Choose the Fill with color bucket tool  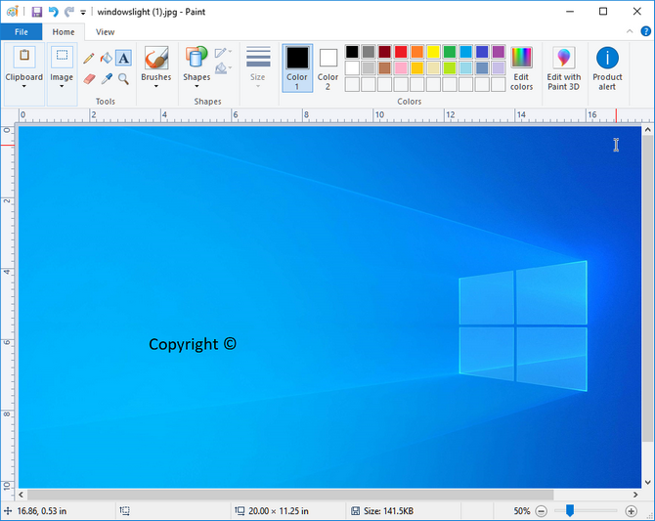[x=107, y=58]
